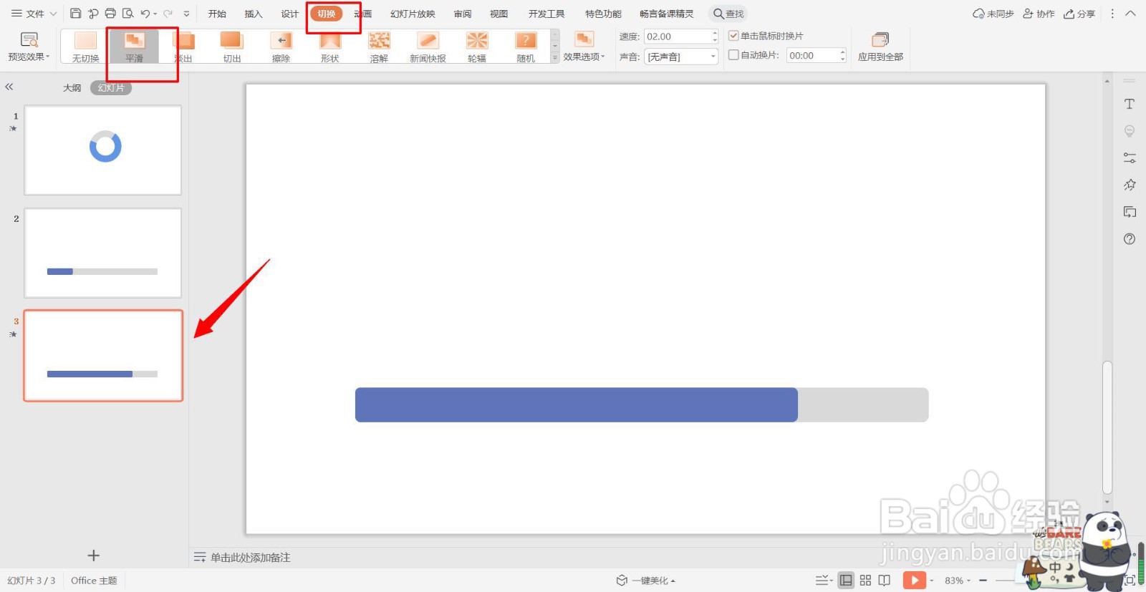This screenshot has width=1146, height=592.
Task: Click the Undo arrow icon
Action: point(145,13)
